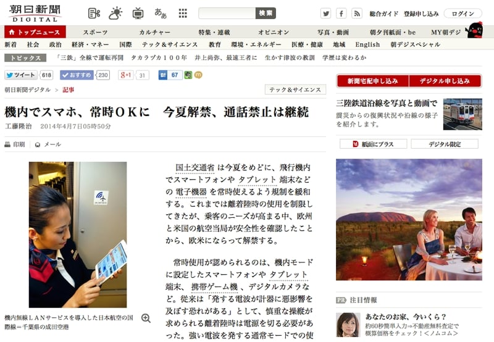The image size is (494, 342).
Task: Click the Google +1 share button
Action: tap(126, 75)
